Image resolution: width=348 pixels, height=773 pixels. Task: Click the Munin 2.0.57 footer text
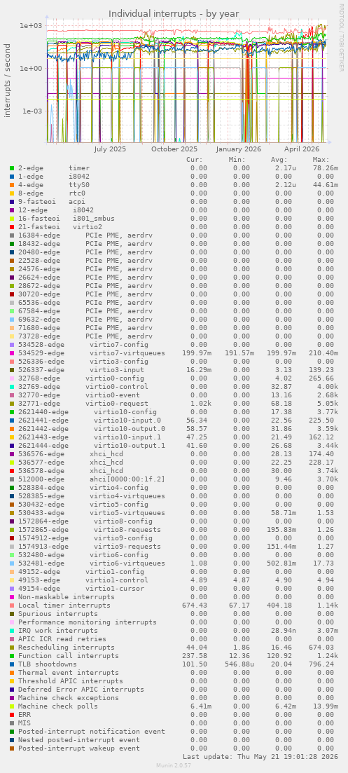(174, 765)
